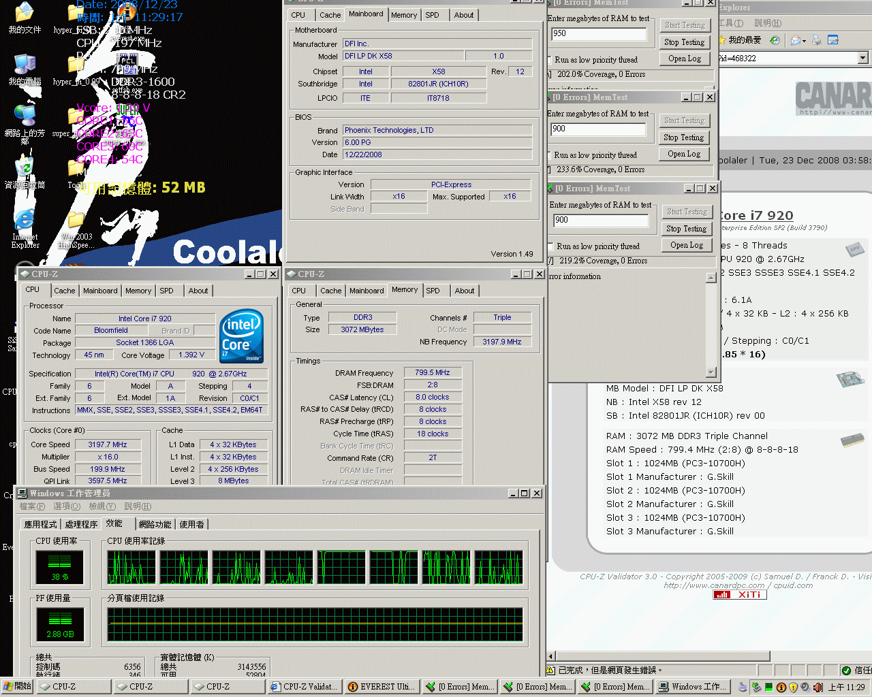Switch to EVEREST Ultimate taskbar button
Screen dimensions: 872x697
[381, 686]
